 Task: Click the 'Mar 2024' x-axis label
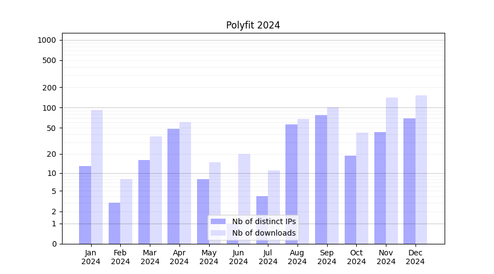[x=150, y=257]
